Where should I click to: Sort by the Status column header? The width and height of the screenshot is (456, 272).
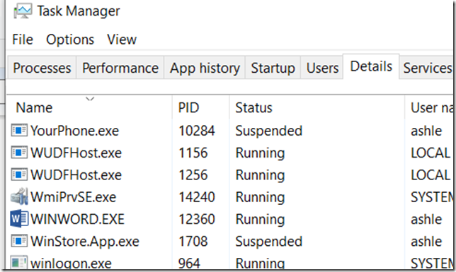317,107
